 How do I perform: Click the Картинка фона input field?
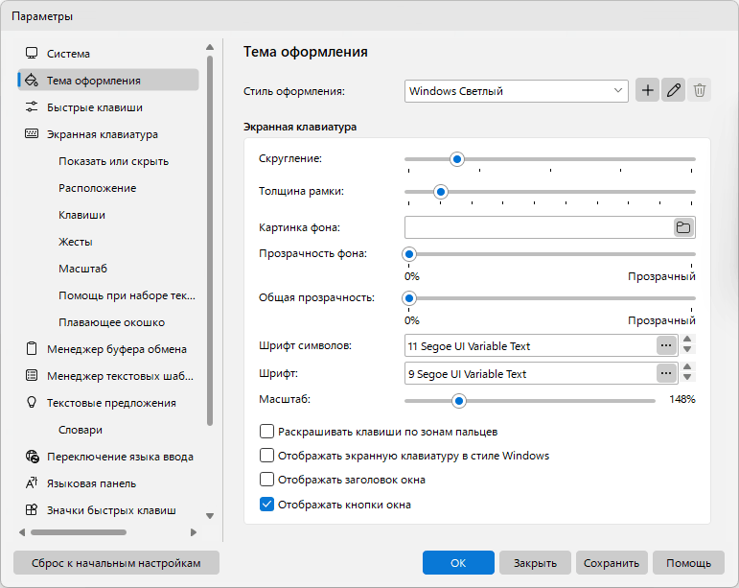[540, 227]
